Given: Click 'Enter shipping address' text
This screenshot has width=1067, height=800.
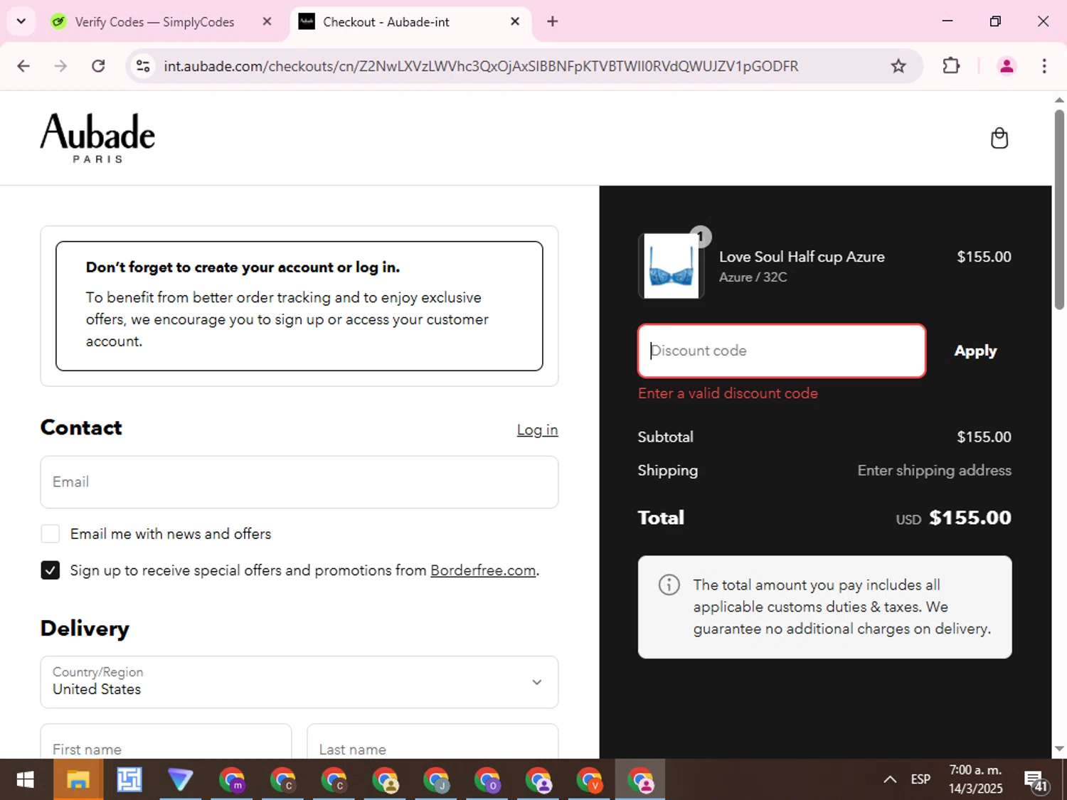Looking at the screenshot, I should coord(934,470).
